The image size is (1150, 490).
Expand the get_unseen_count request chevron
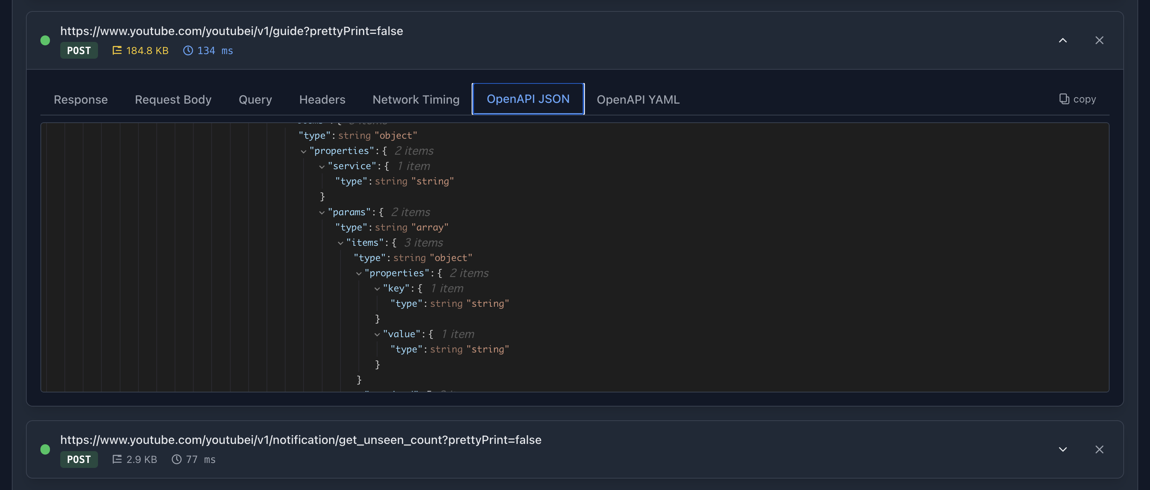point(1063,449)
